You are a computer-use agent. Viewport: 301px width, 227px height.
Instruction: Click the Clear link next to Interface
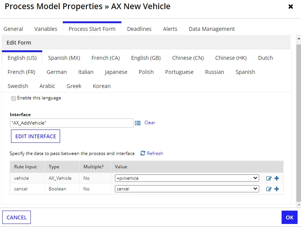150,123
